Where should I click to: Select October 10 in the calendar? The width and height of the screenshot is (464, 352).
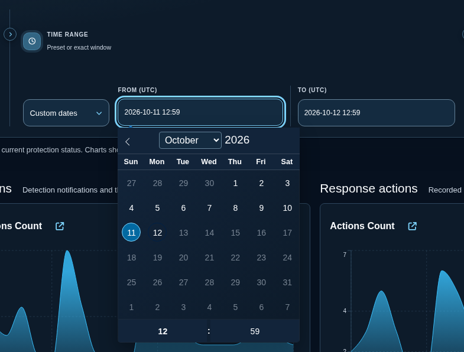point(287,208)
